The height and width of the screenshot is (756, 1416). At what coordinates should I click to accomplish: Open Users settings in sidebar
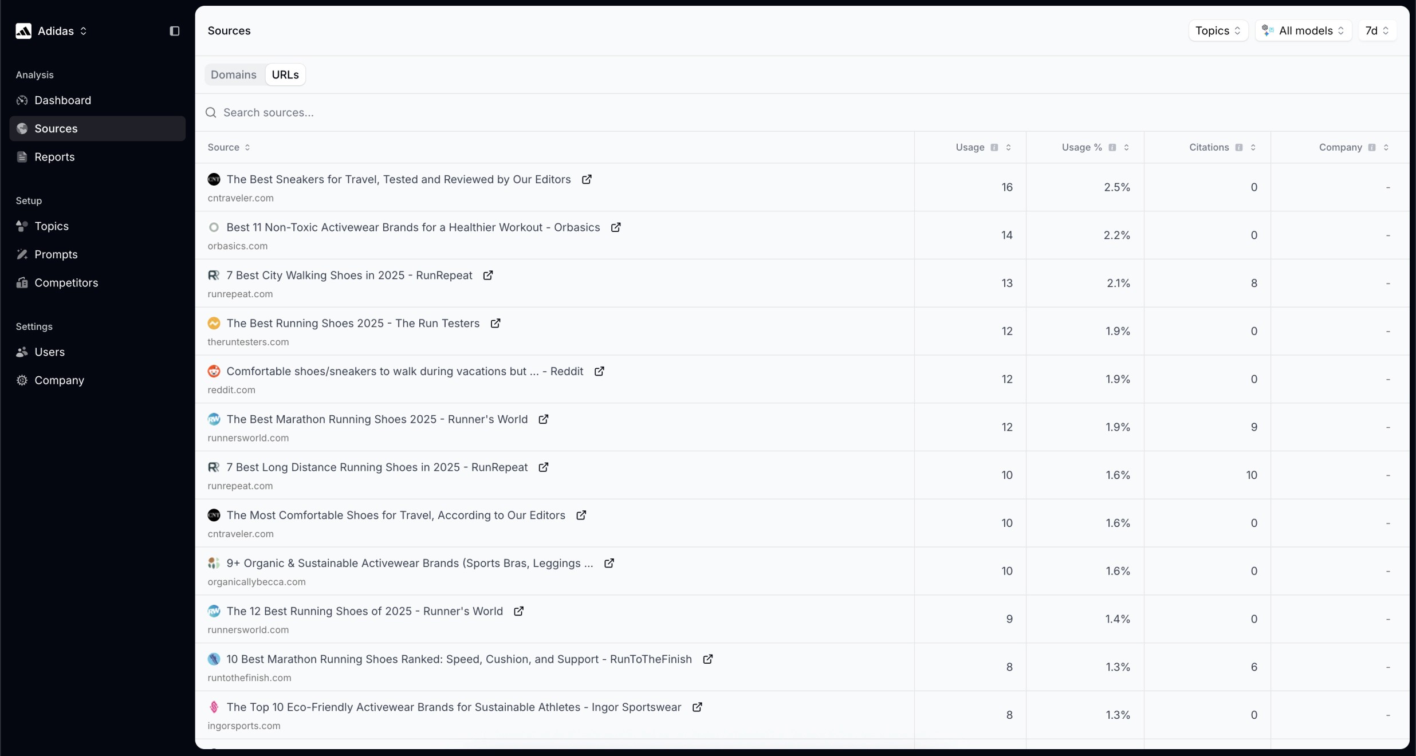pyautogui.click(x=97, y=352)
